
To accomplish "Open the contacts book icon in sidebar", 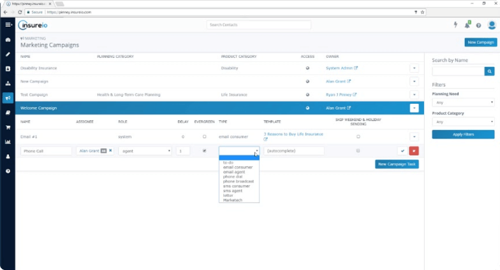I will coord(8,69).
